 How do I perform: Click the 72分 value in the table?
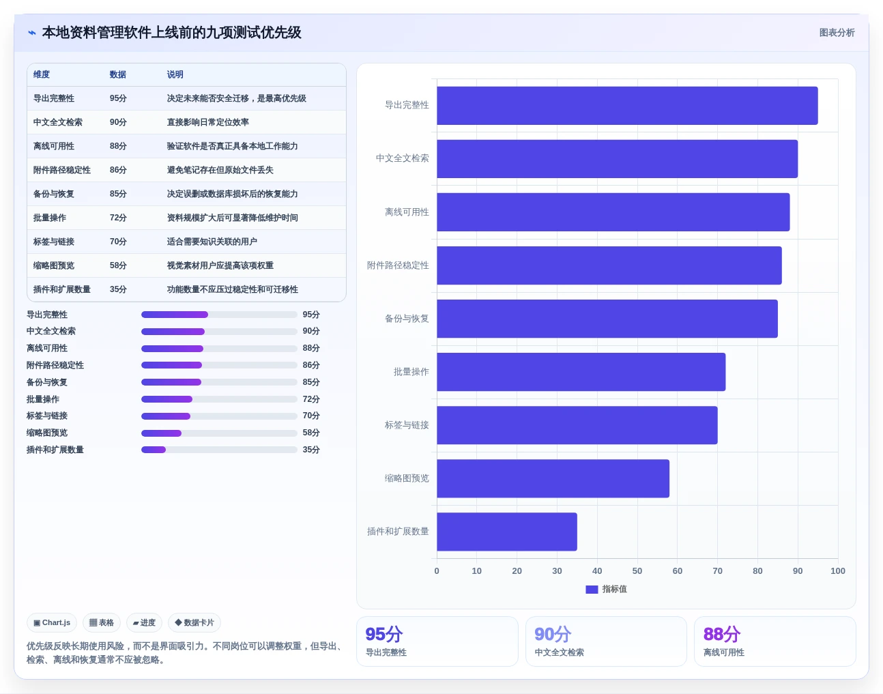tap(118, 218)
